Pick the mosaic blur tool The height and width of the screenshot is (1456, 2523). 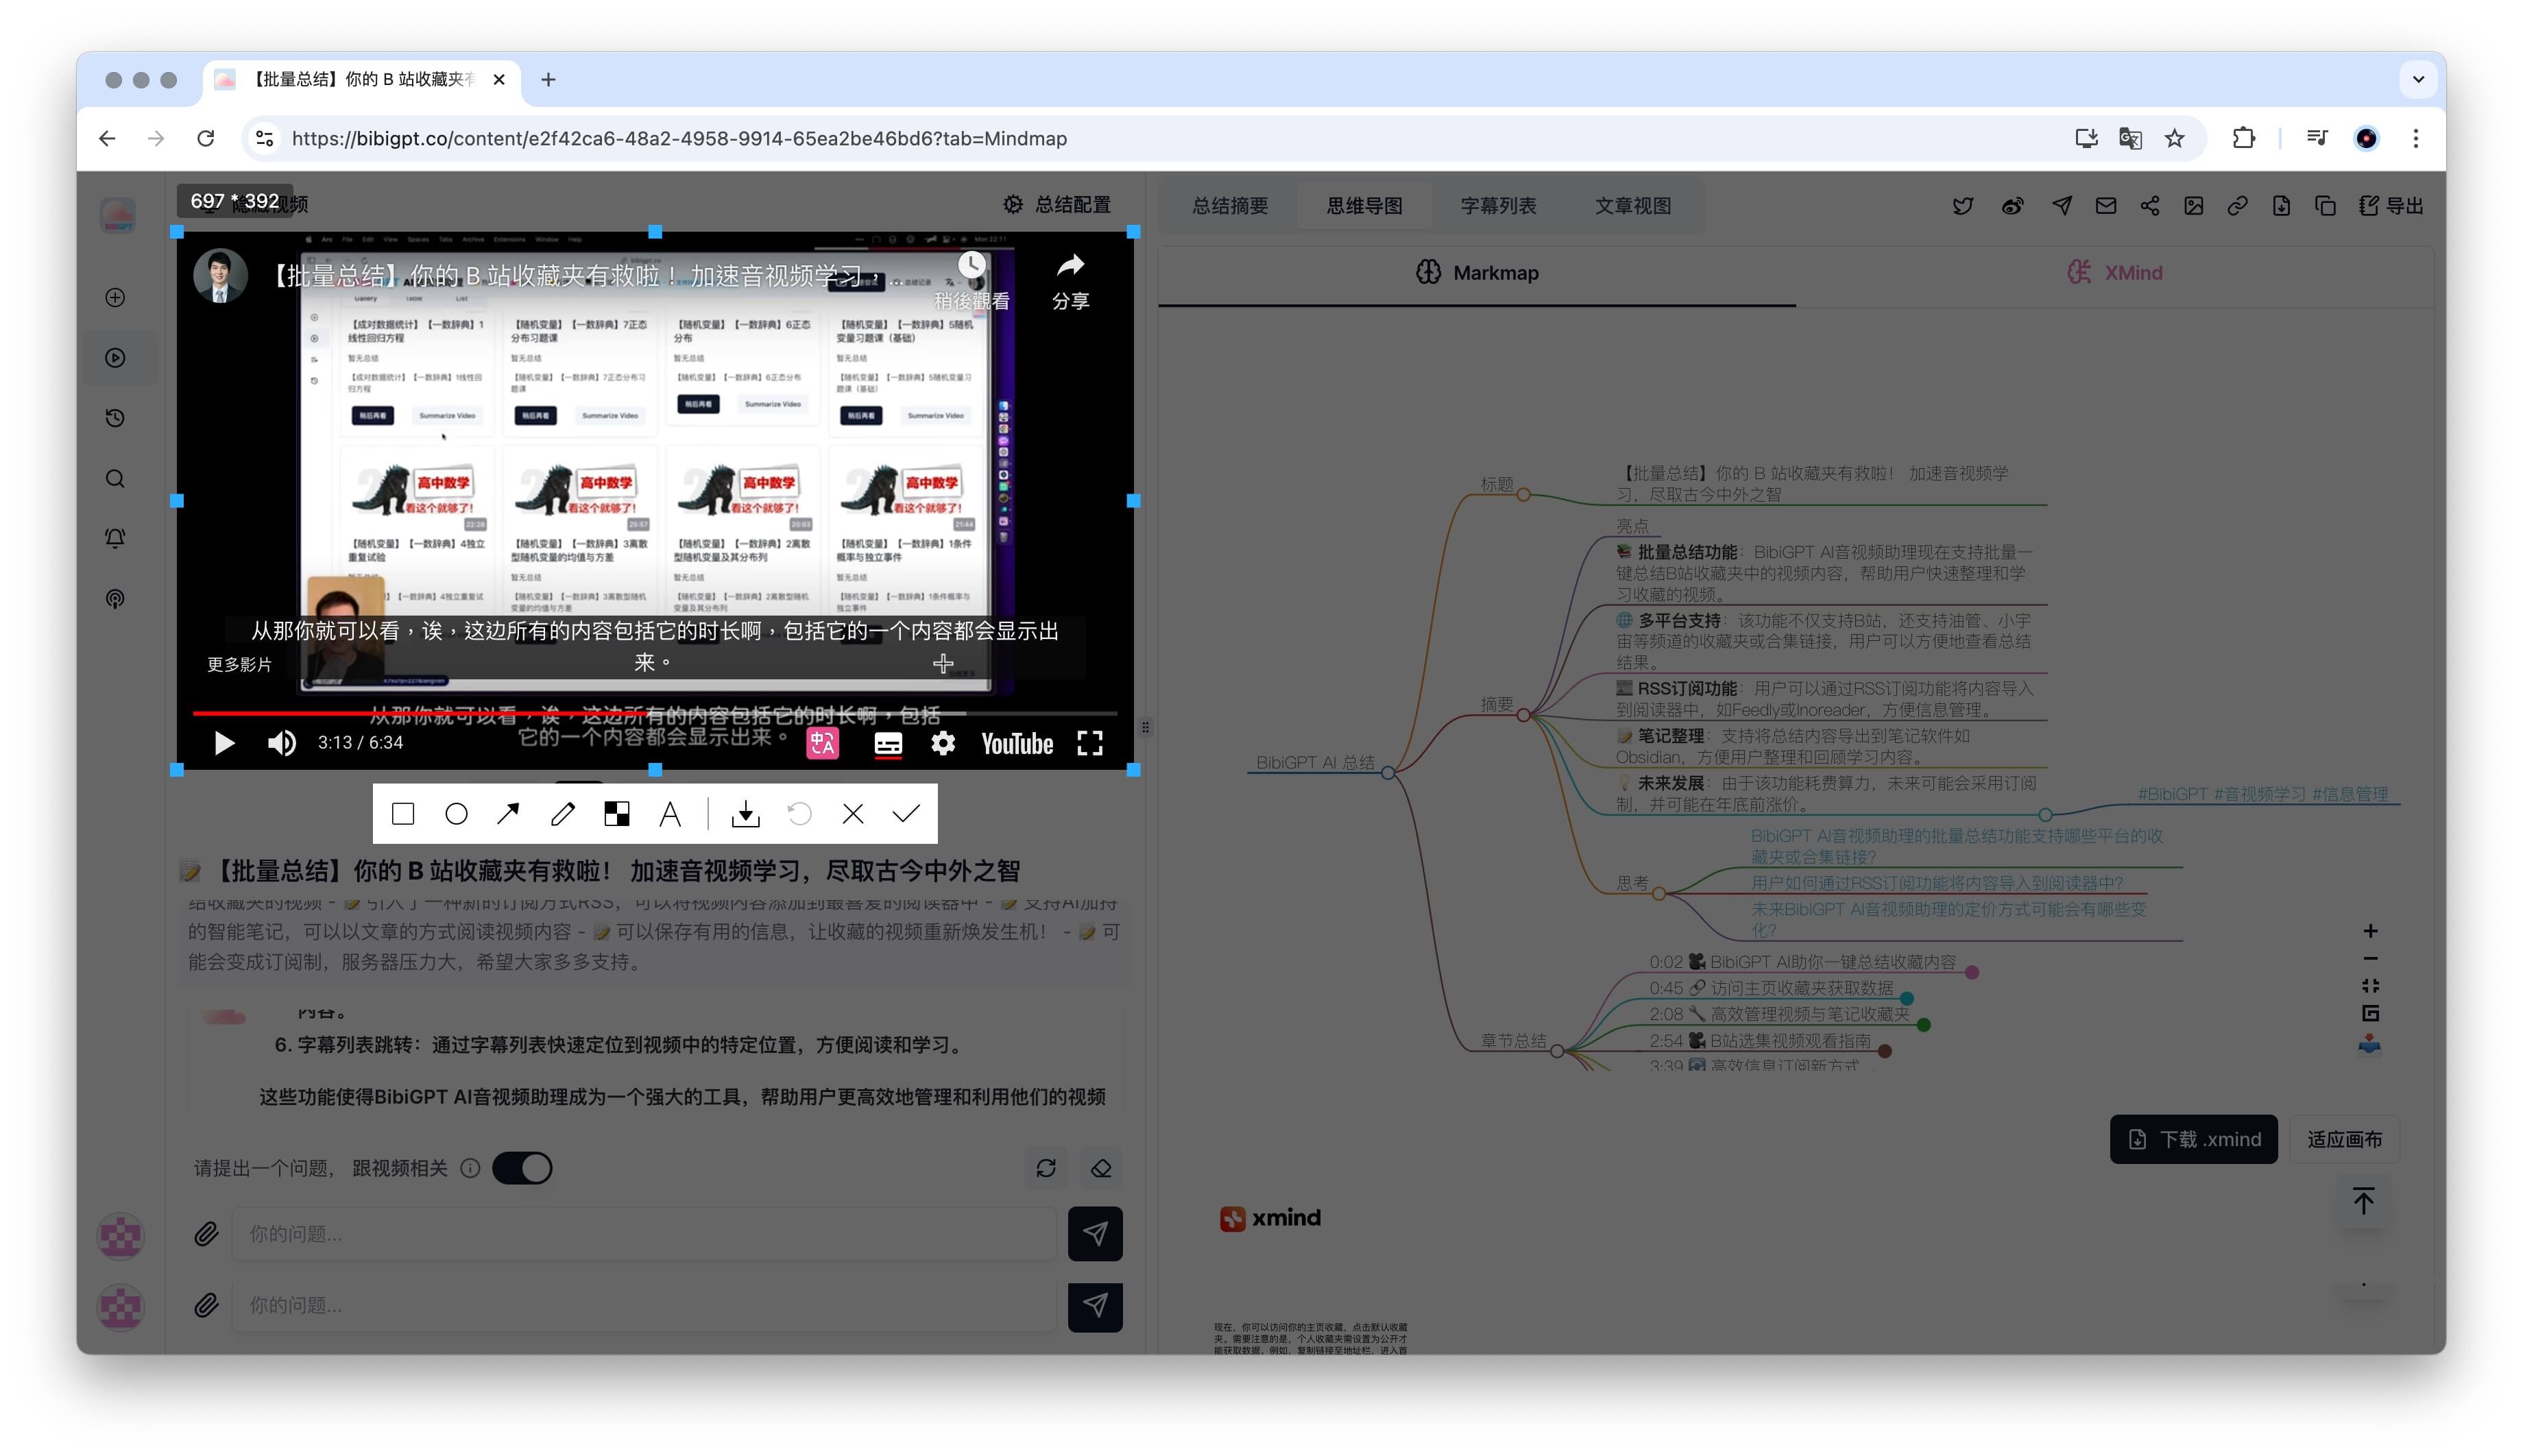click(617, 814)
